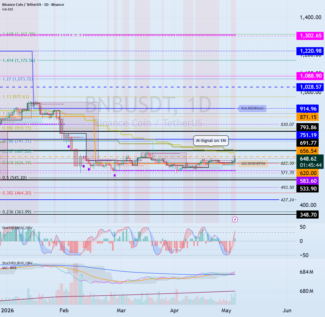
Task: Click the upper StochRSI,BSSC,OBV indicator label
Action: click(17, 228)
